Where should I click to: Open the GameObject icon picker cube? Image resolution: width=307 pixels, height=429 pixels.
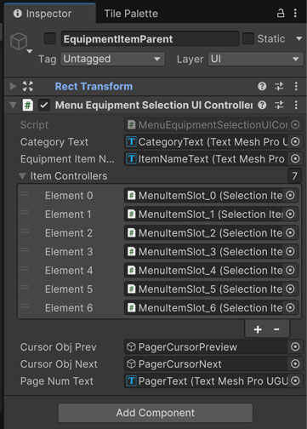point(19,42)
